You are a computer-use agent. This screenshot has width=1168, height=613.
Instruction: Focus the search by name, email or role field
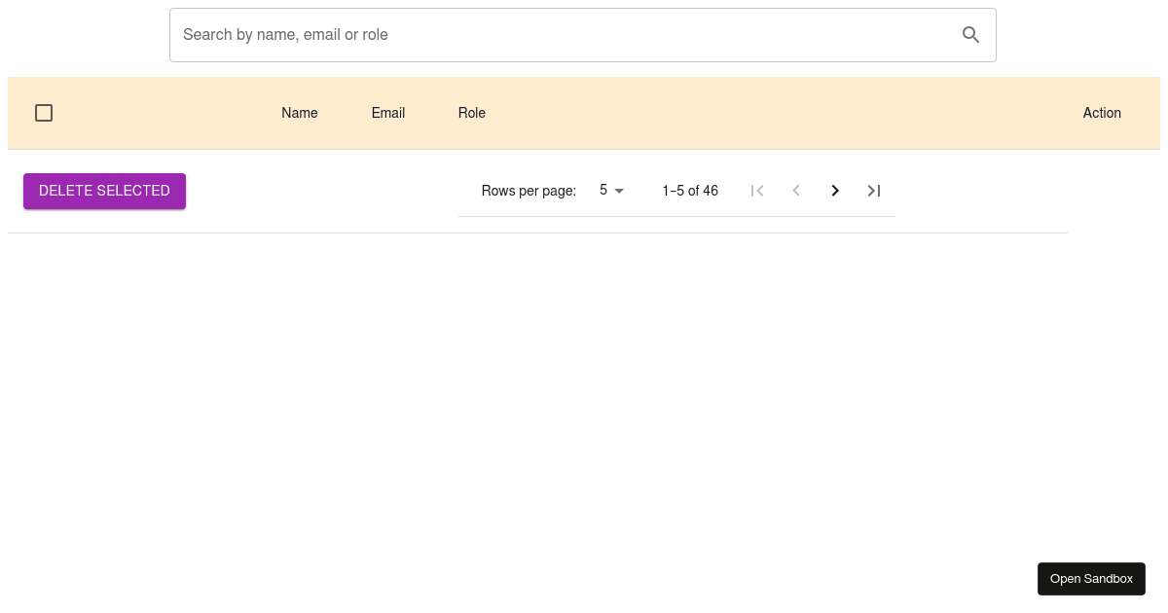click(x=555, y=35)
